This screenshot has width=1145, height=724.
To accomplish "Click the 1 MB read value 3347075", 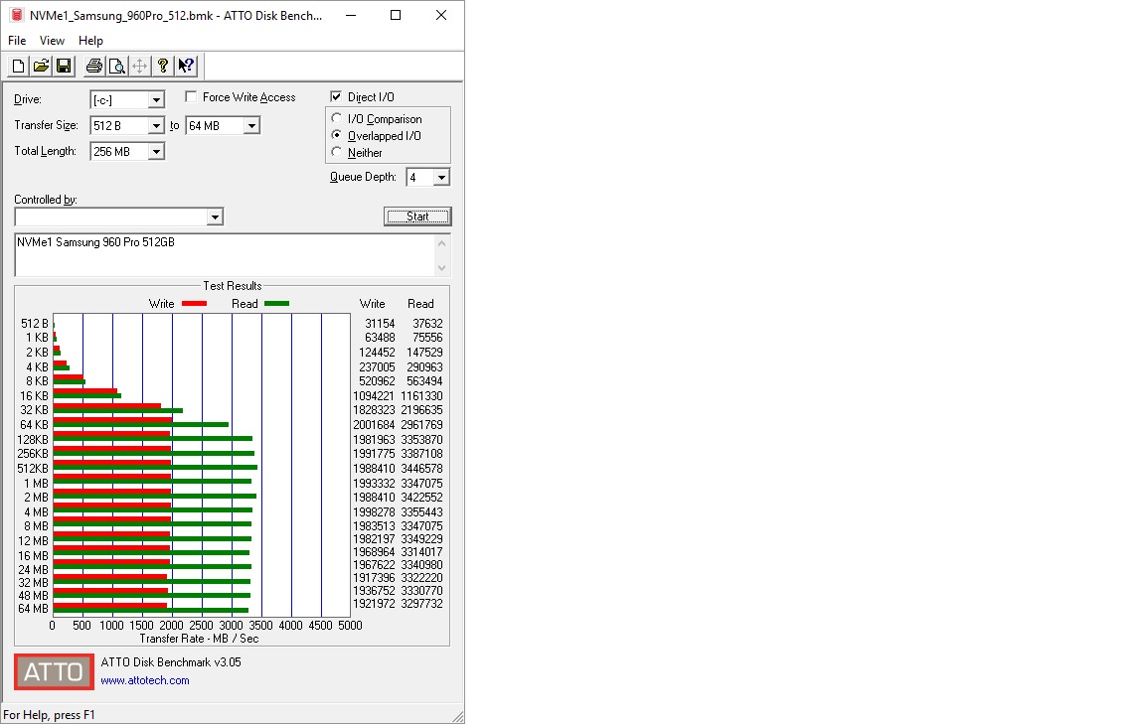I will (x=421, y=483).
